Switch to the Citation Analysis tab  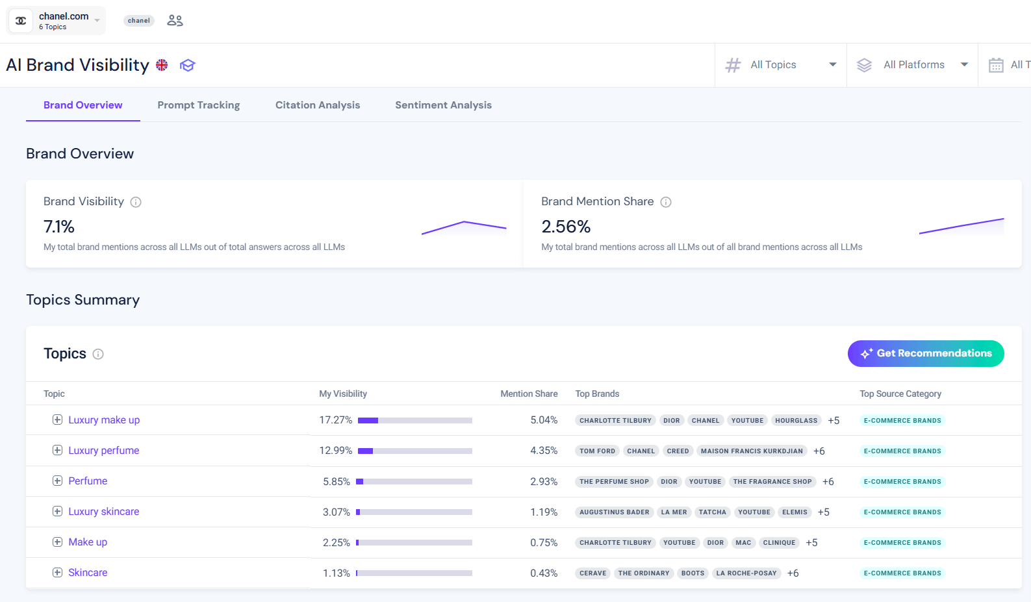coord(318,105)
